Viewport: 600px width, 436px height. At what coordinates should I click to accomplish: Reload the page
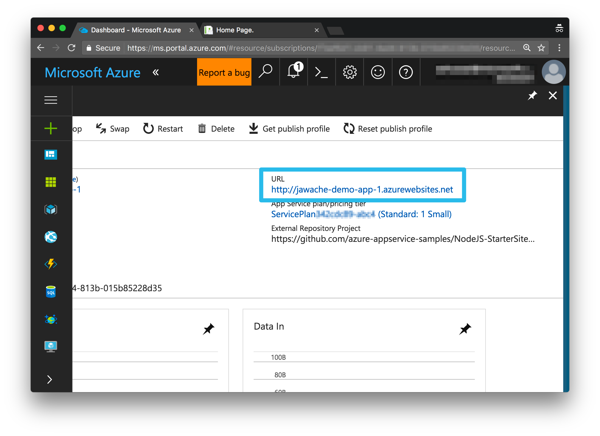(x=72, y=48)
